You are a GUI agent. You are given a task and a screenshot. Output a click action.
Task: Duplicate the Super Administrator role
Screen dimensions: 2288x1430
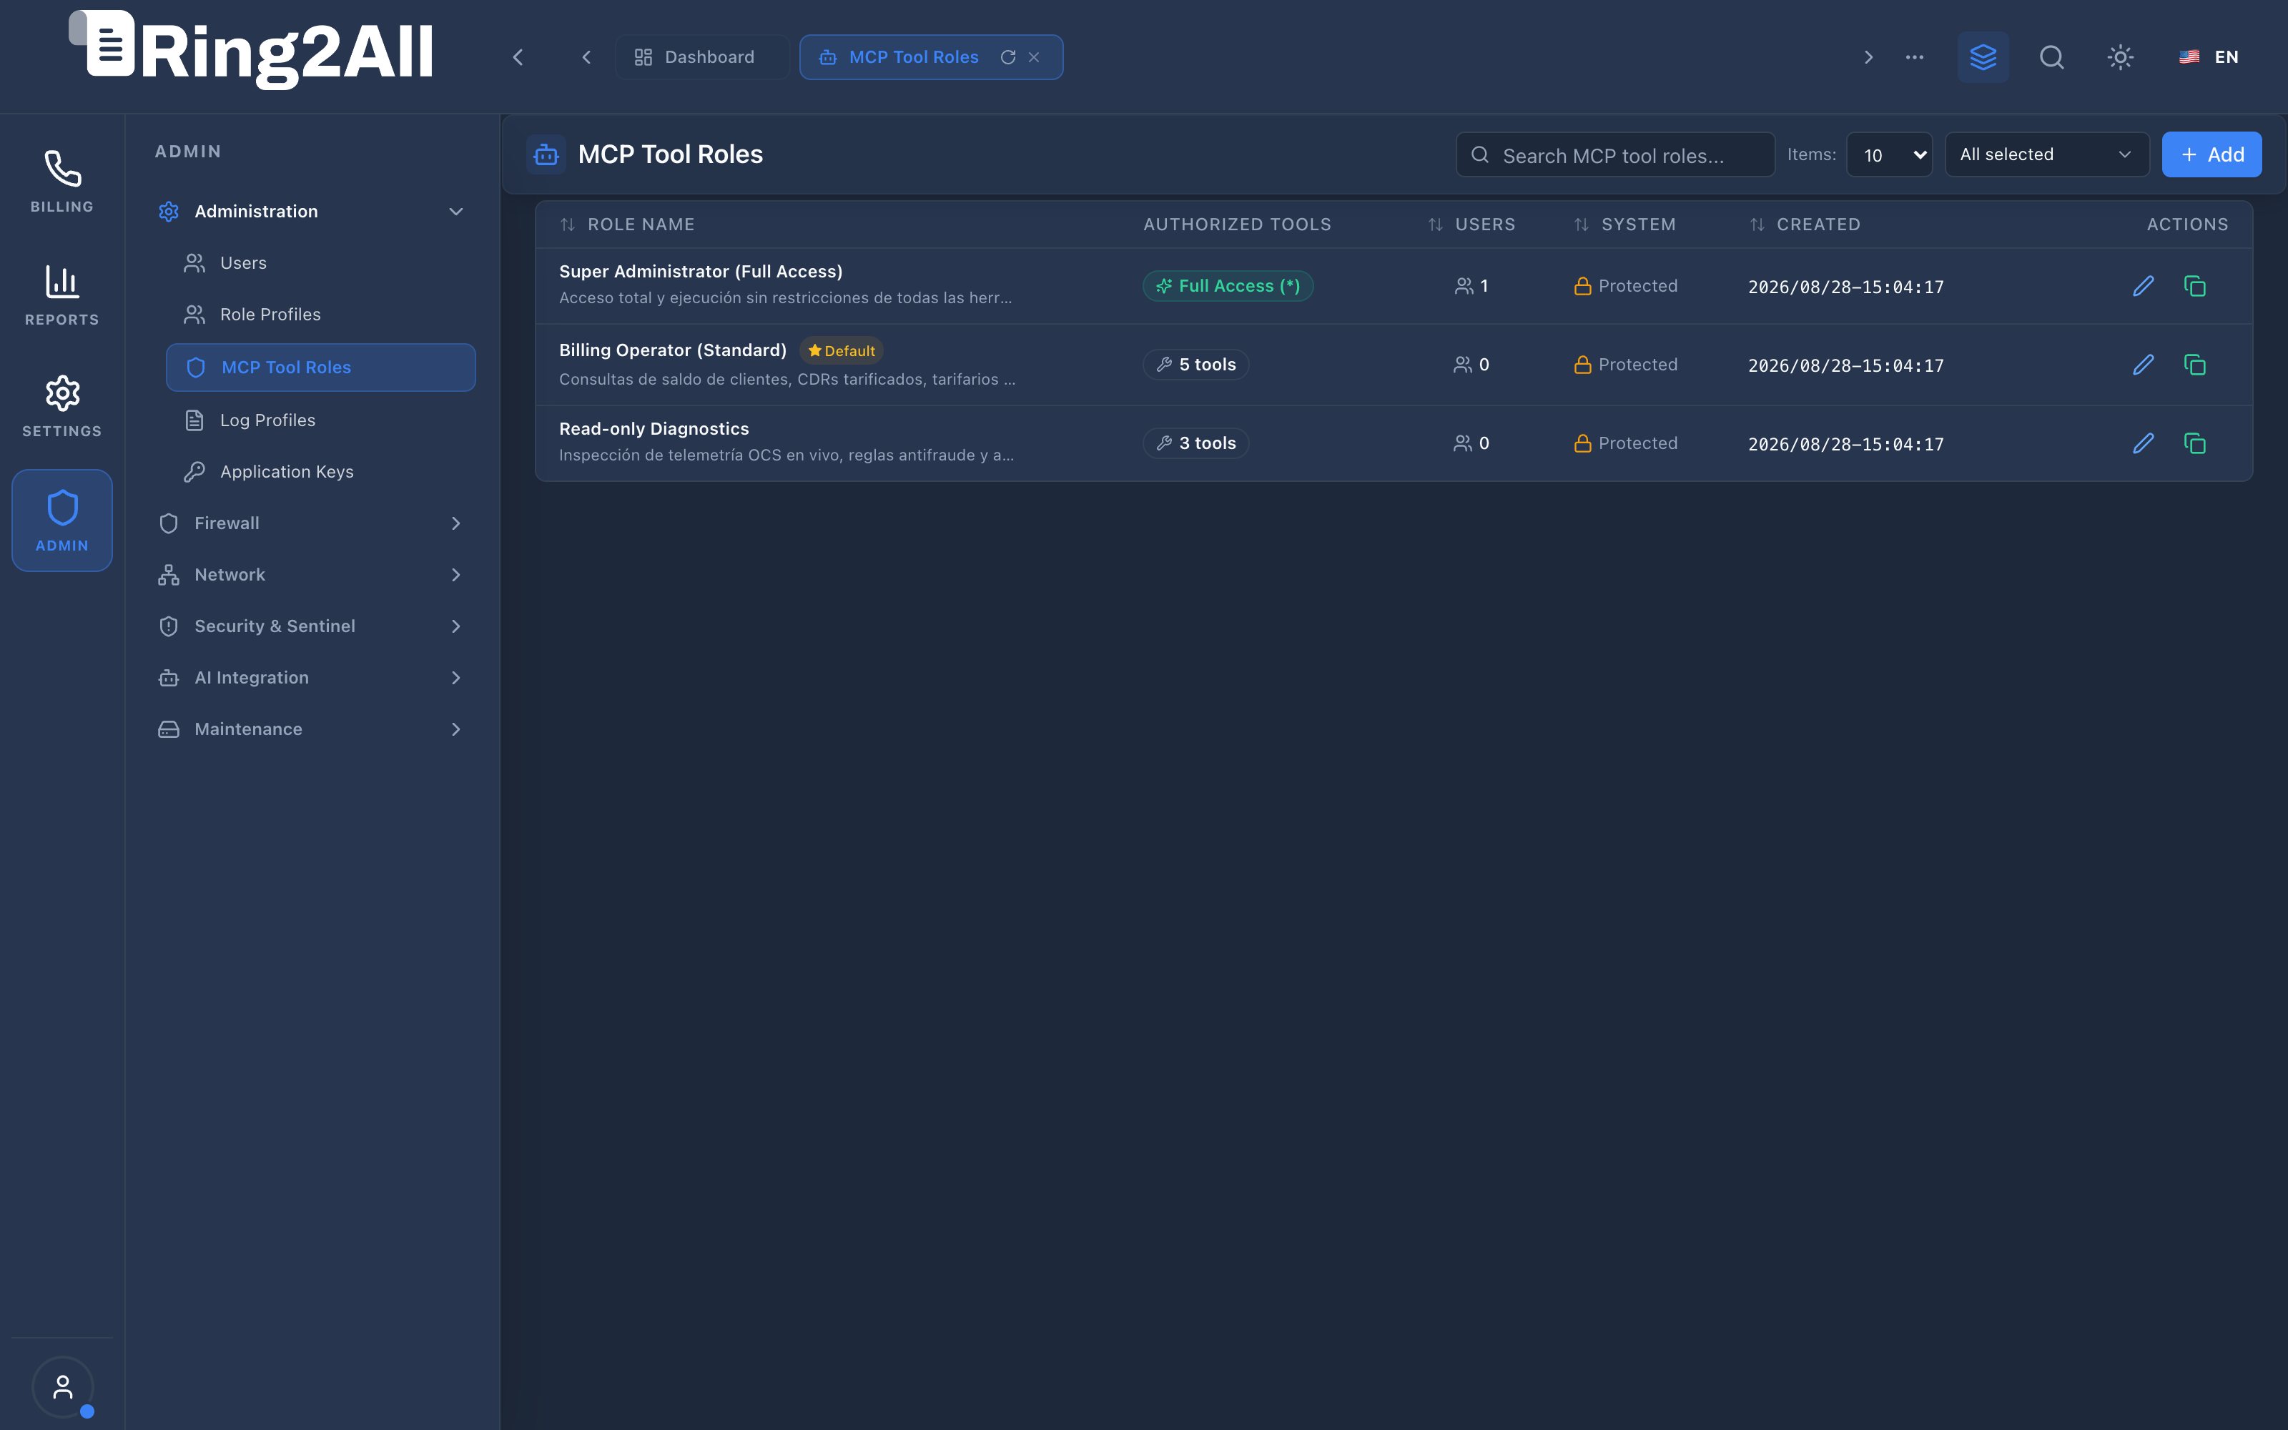(2194, 285)
